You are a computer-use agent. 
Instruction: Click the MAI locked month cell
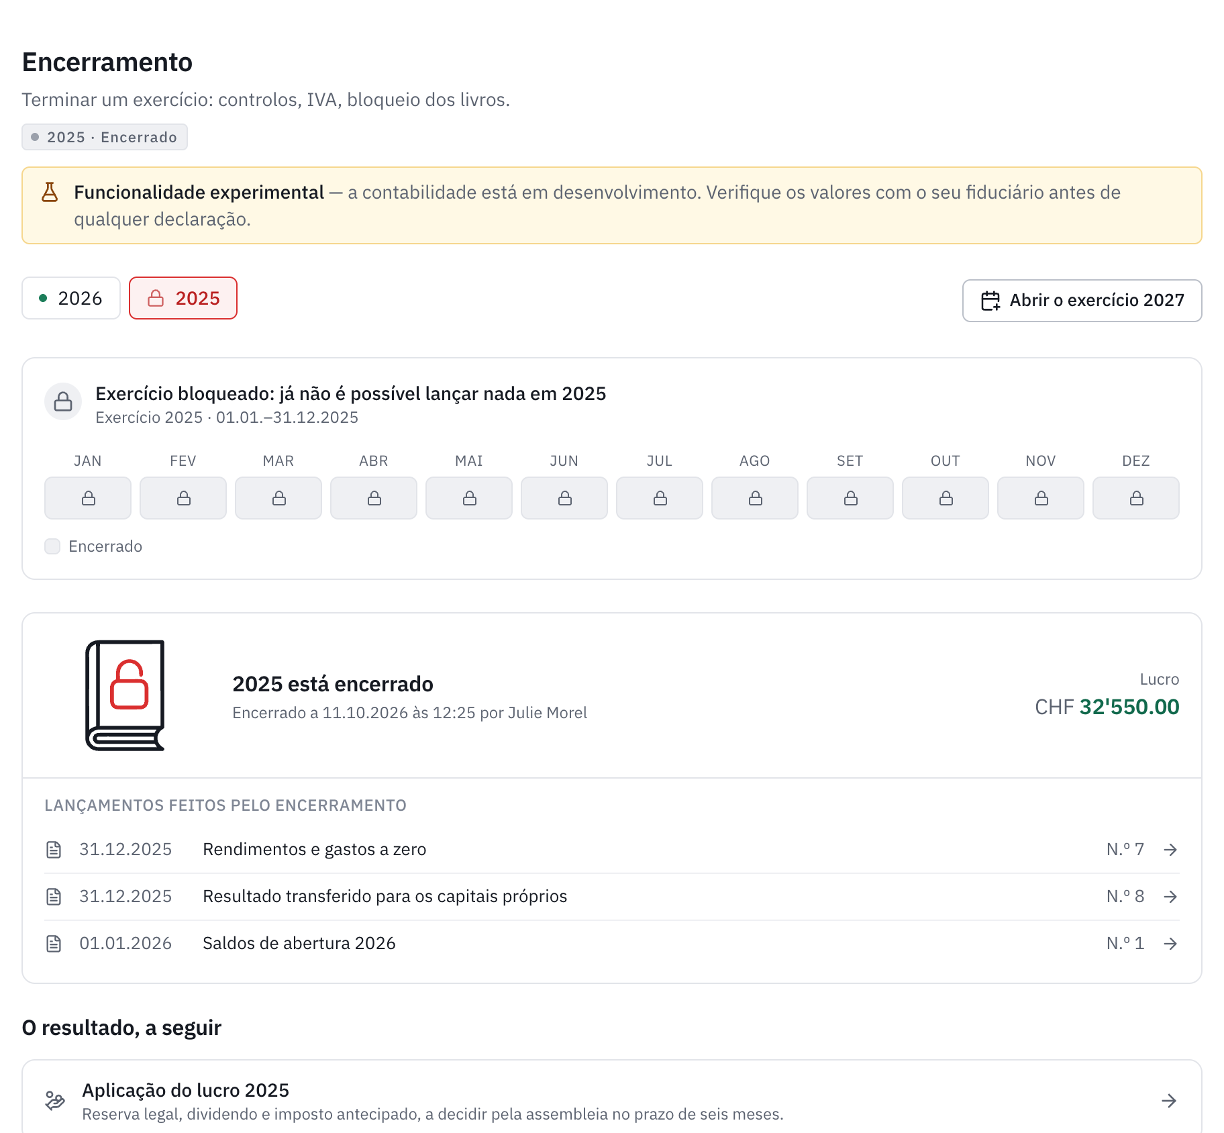469,498
